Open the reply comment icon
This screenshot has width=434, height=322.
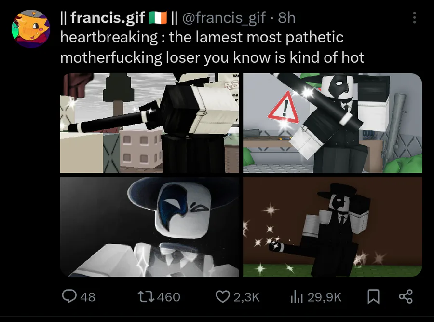69,296
